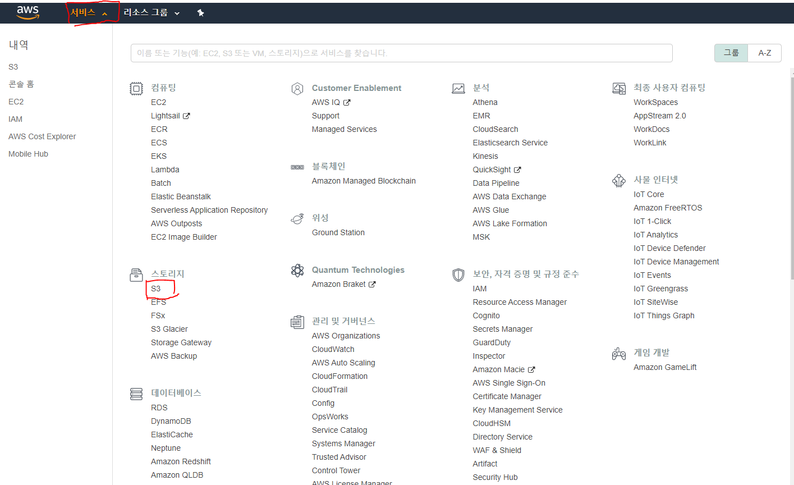Open AWS Cost Explorer in sidebar
Screen dimensions: 794x485
[42, 136]
